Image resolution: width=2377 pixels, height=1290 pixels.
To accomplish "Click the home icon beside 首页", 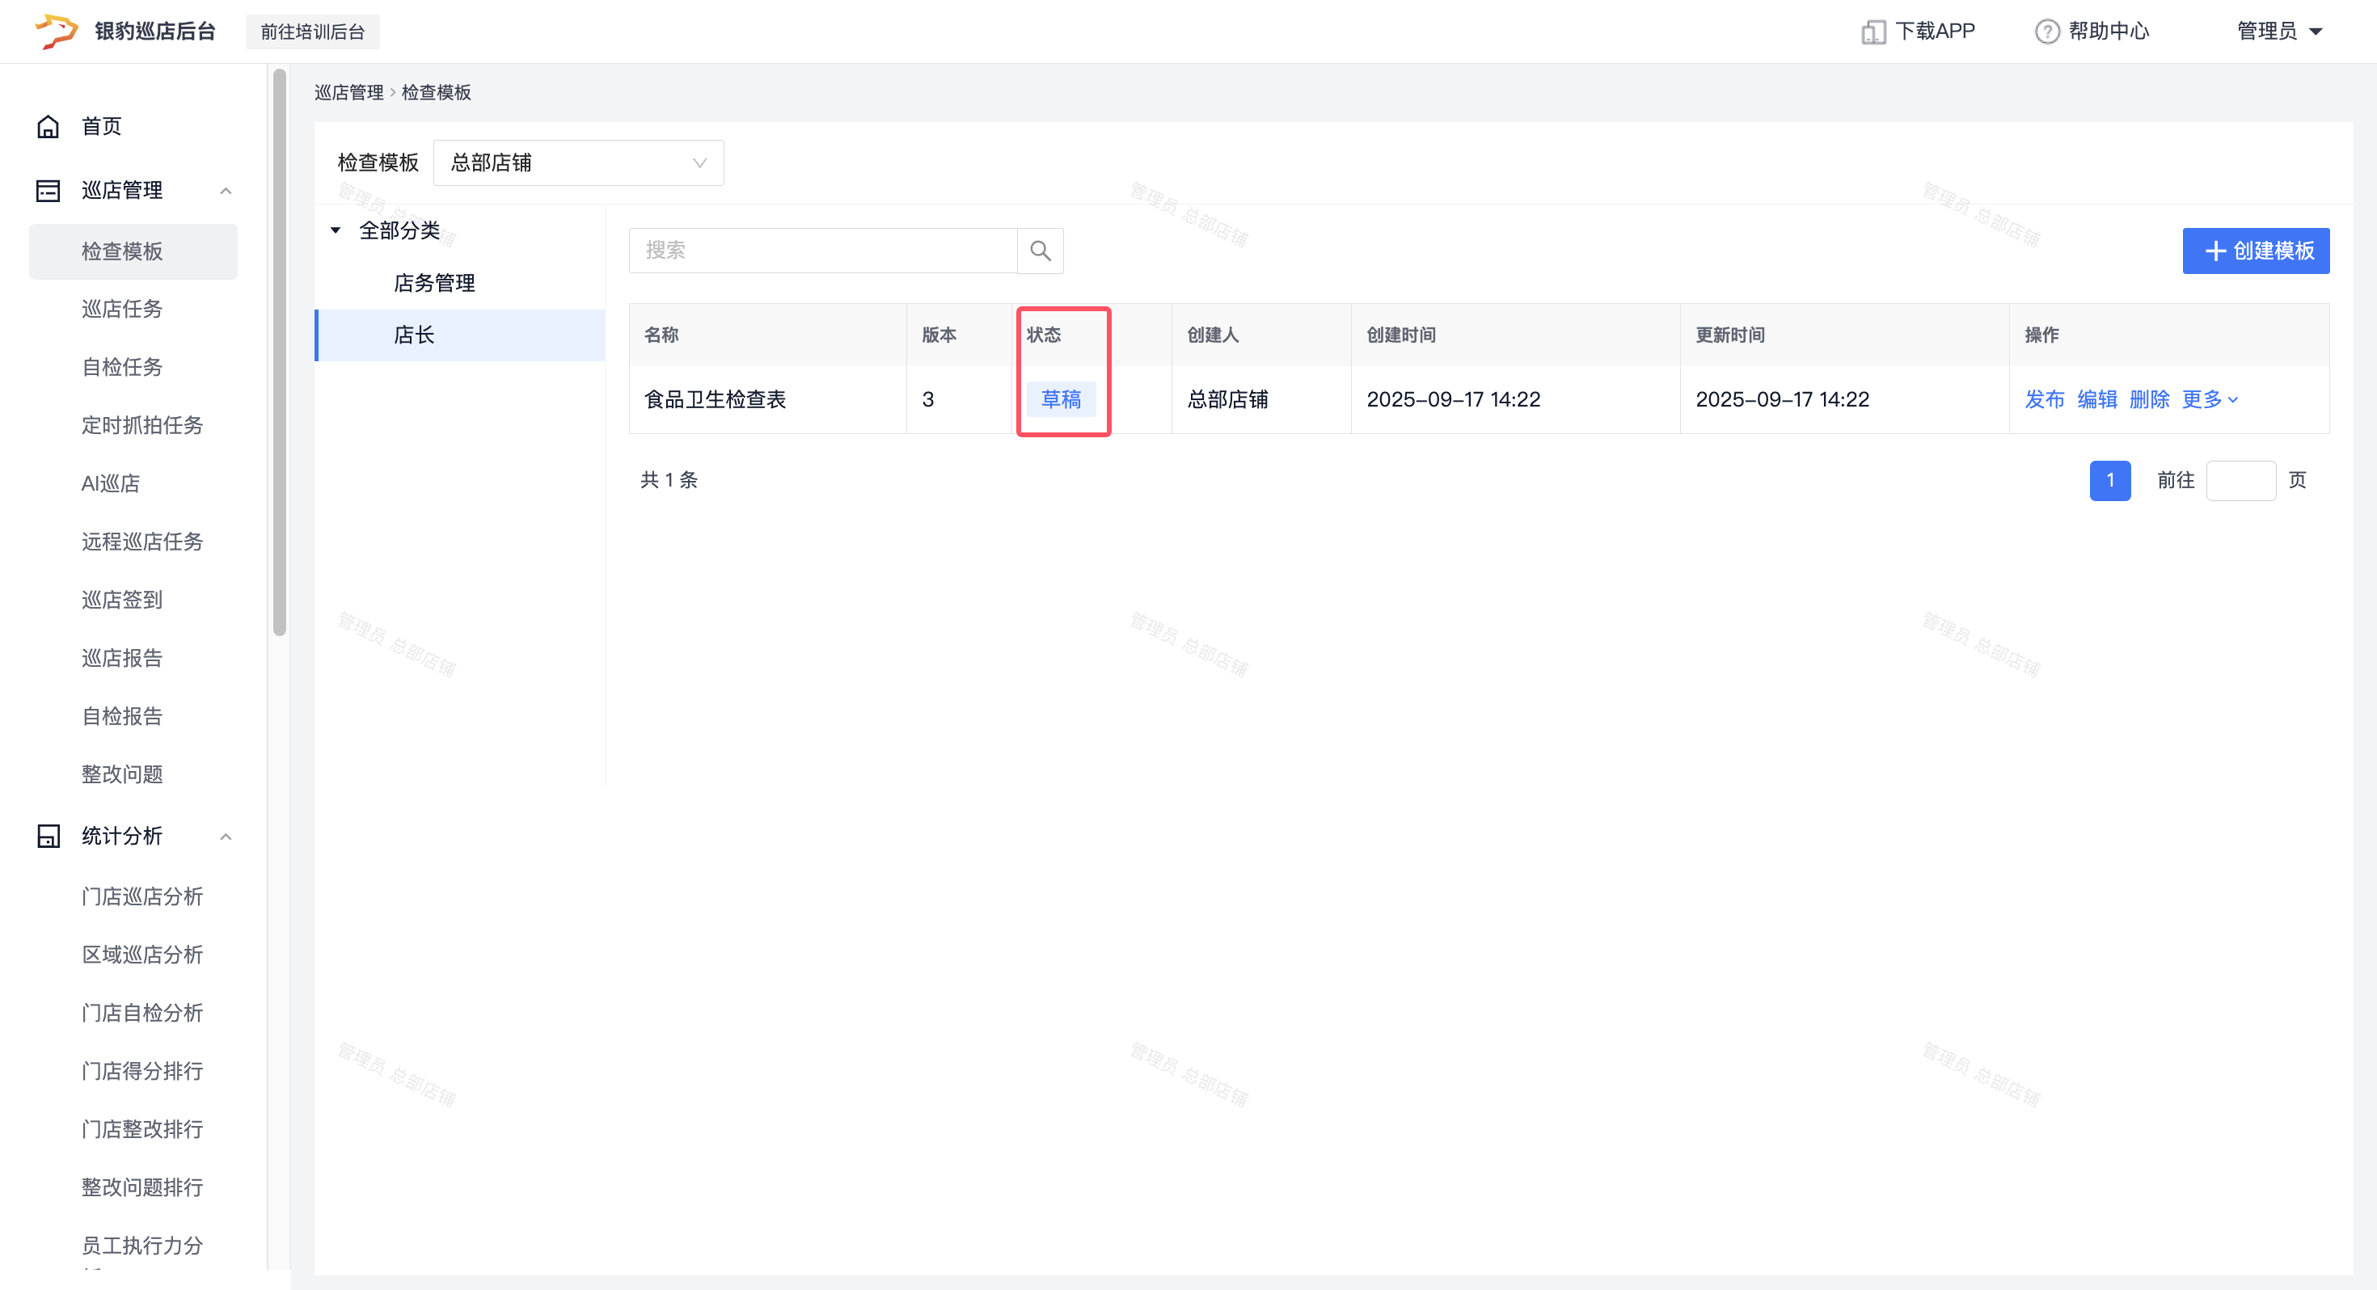I will point(48,126).
